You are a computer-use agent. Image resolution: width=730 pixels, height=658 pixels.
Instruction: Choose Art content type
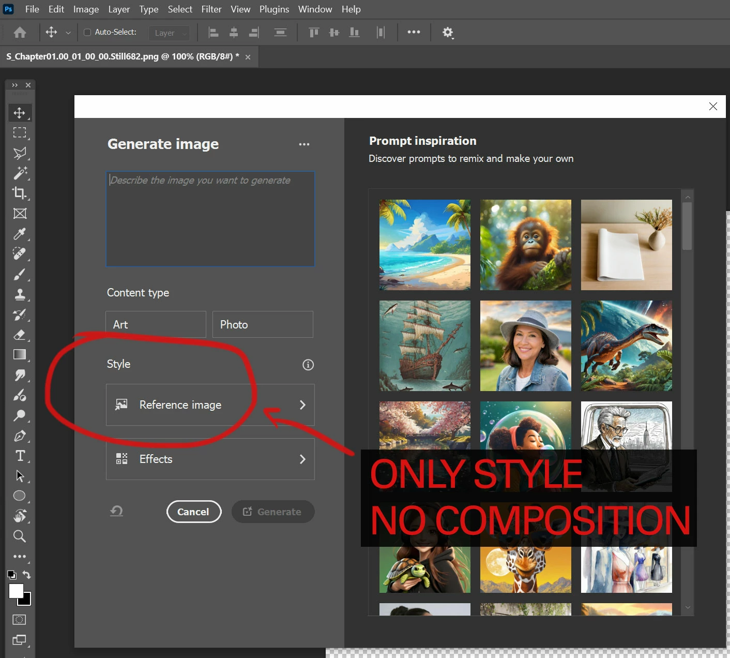156,324
